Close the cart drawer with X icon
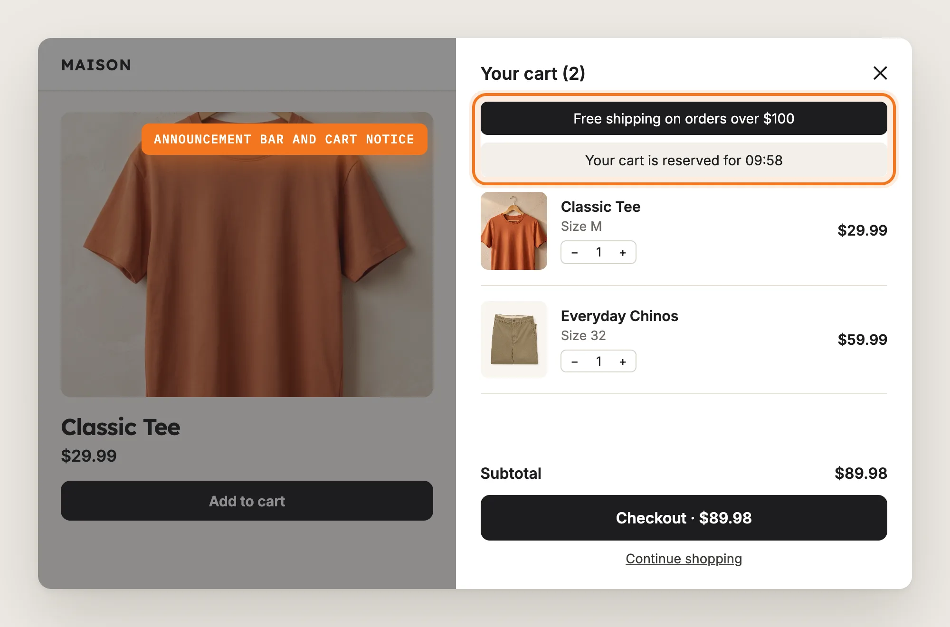 [880, 73]
